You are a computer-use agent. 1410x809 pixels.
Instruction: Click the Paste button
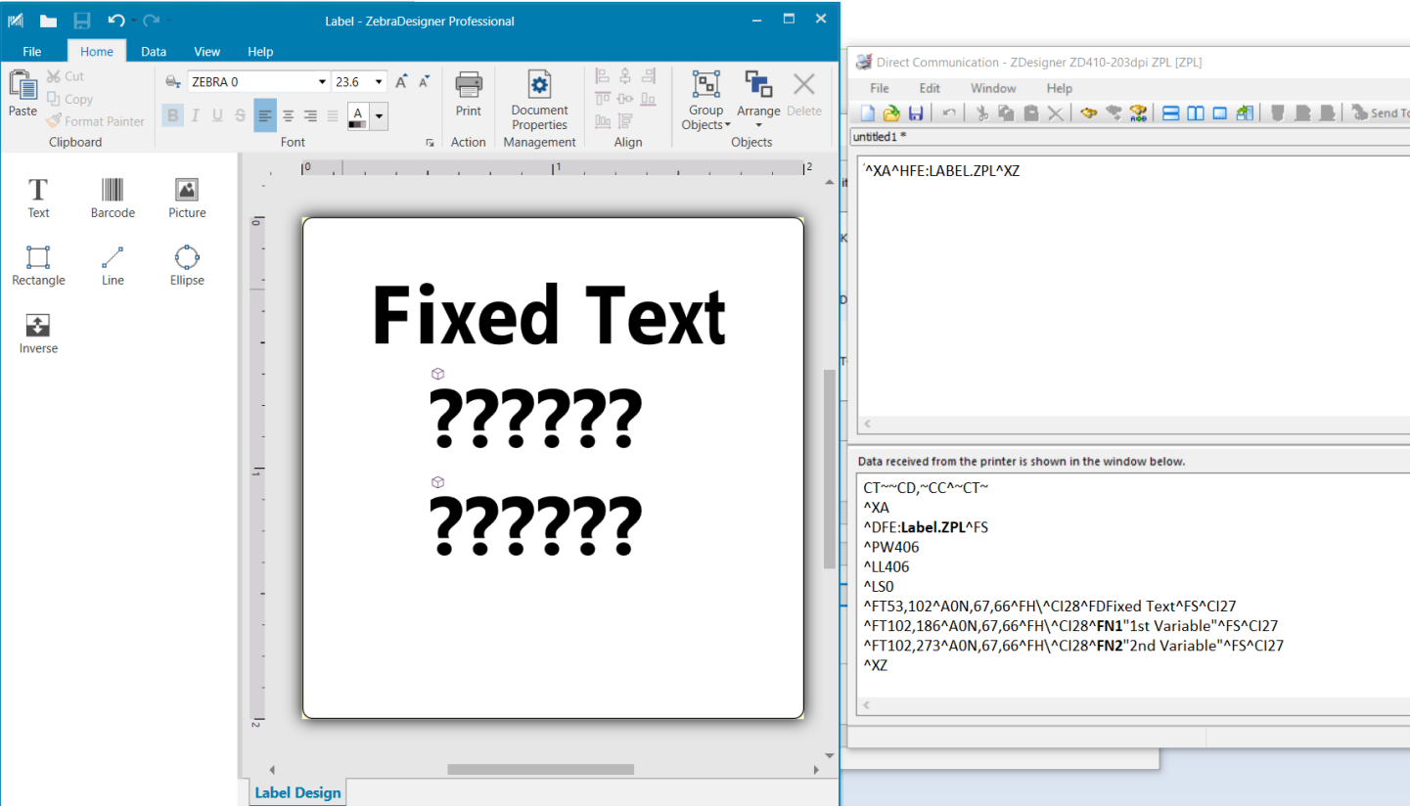23,96
